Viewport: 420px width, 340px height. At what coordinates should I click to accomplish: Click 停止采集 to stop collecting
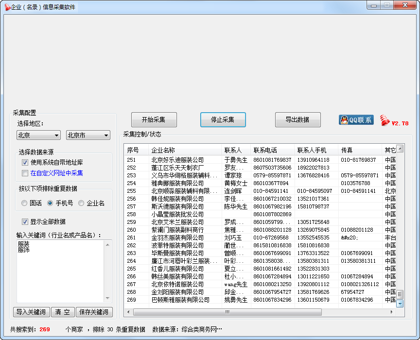coord(223,119)
